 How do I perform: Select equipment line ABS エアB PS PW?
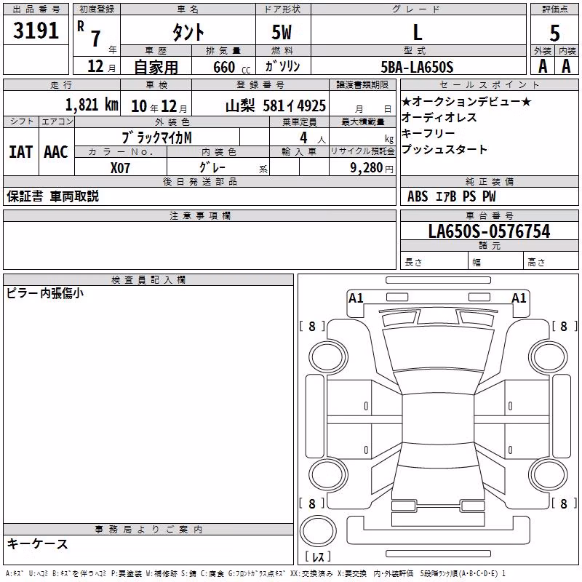click(x=451, y=196)
